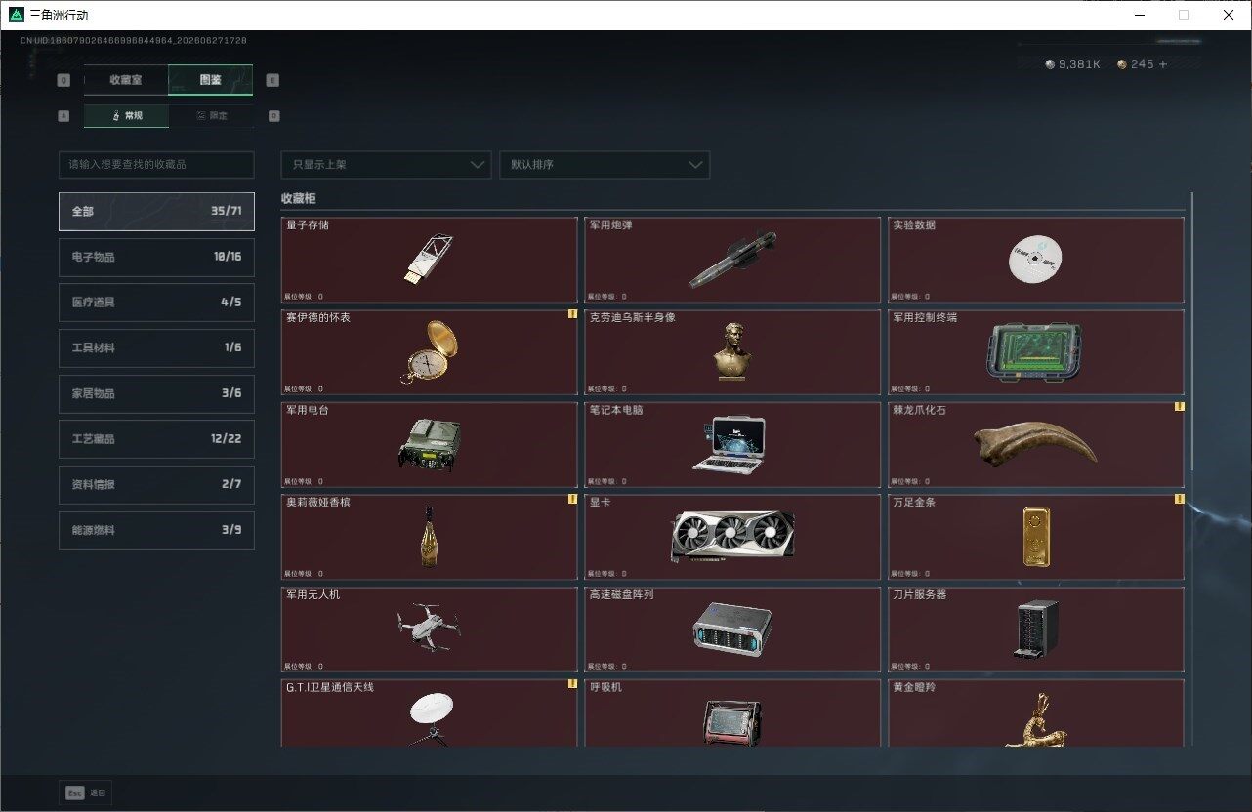Screen dimensions: 1252x812
Task: Select the 限定 sub-tab
Action: 211,116
